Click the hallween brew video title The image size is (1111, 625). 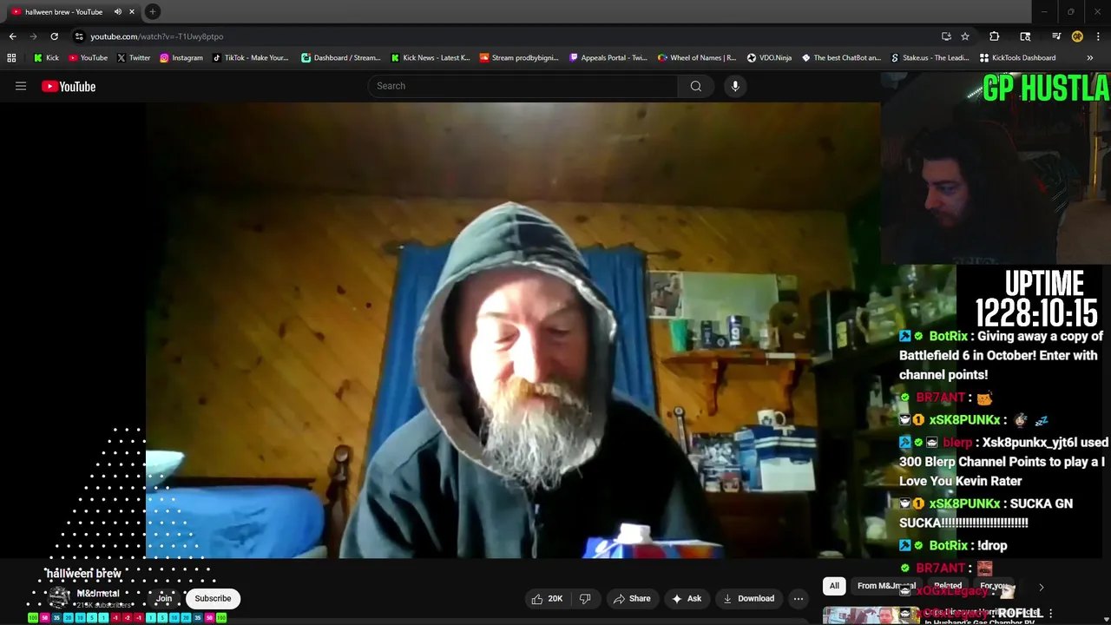point(83,574)
